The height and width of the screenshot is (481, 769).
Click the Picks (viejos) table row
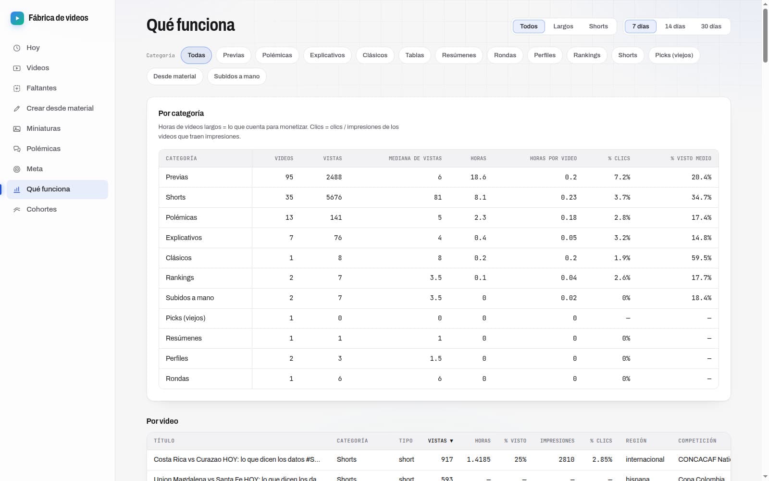438,318
